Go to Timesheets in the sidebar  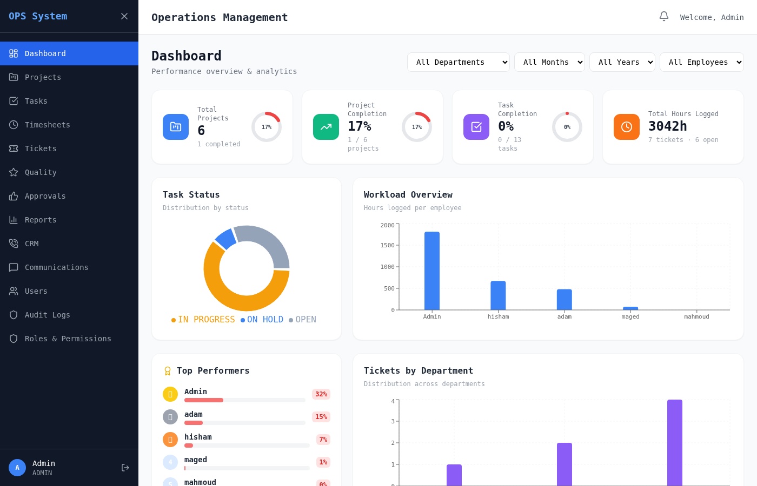[x=48, y=125]
